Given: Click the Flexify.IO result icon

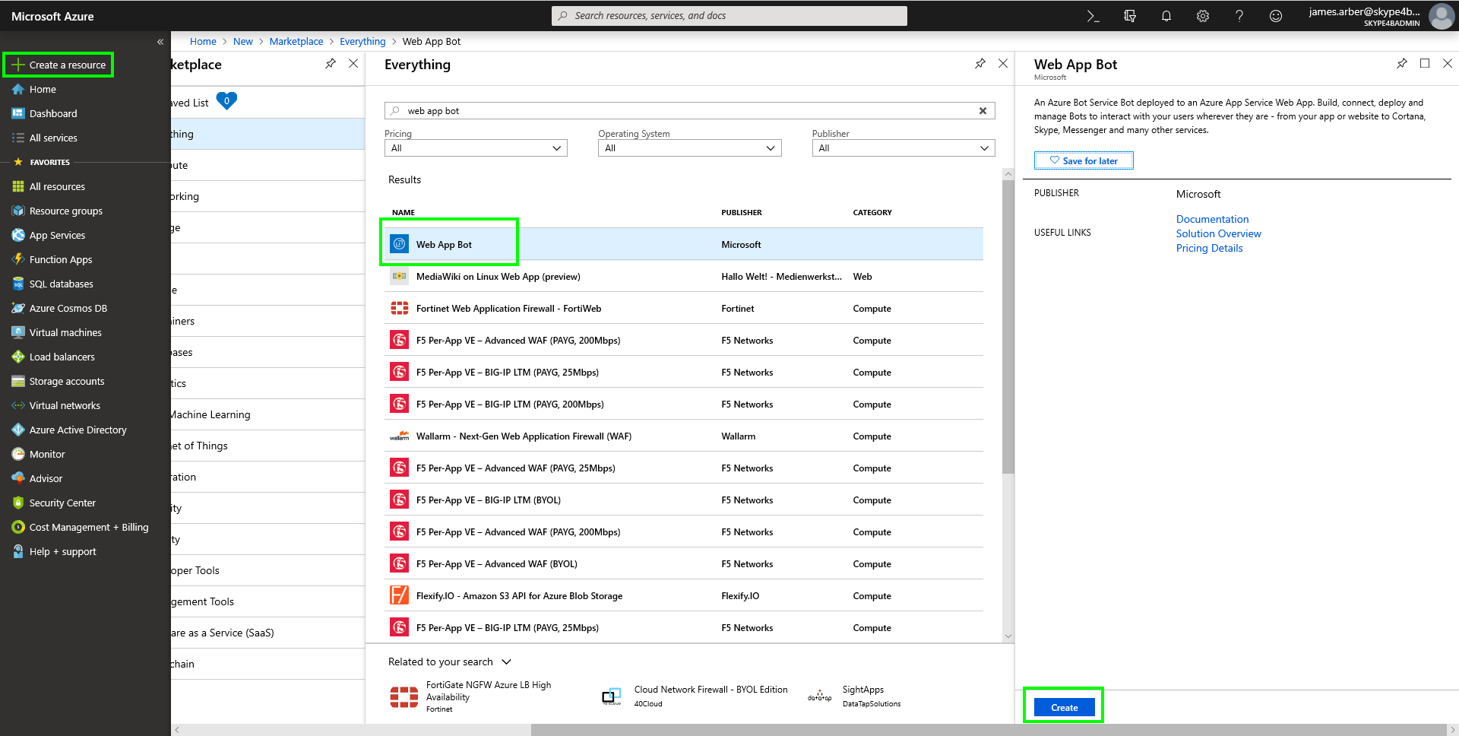Looking at the screenshot, I should pos(399,595).
